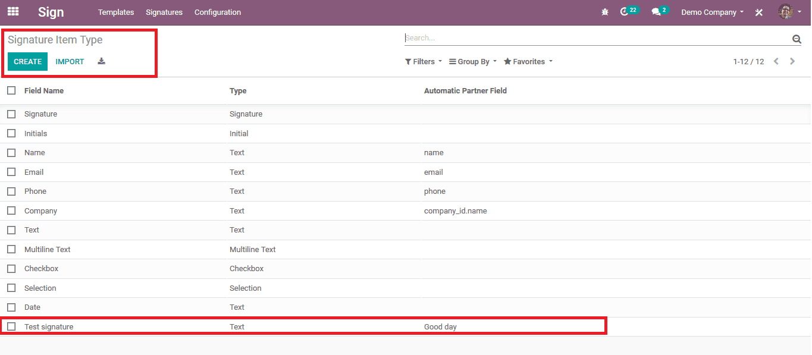Toggle the select-all header checkbox
The image size is (812, 355).
tap(11, 90)
